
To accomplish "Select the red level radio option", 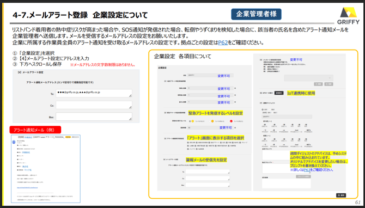I will pyautogui.click(x=228, y=121).
